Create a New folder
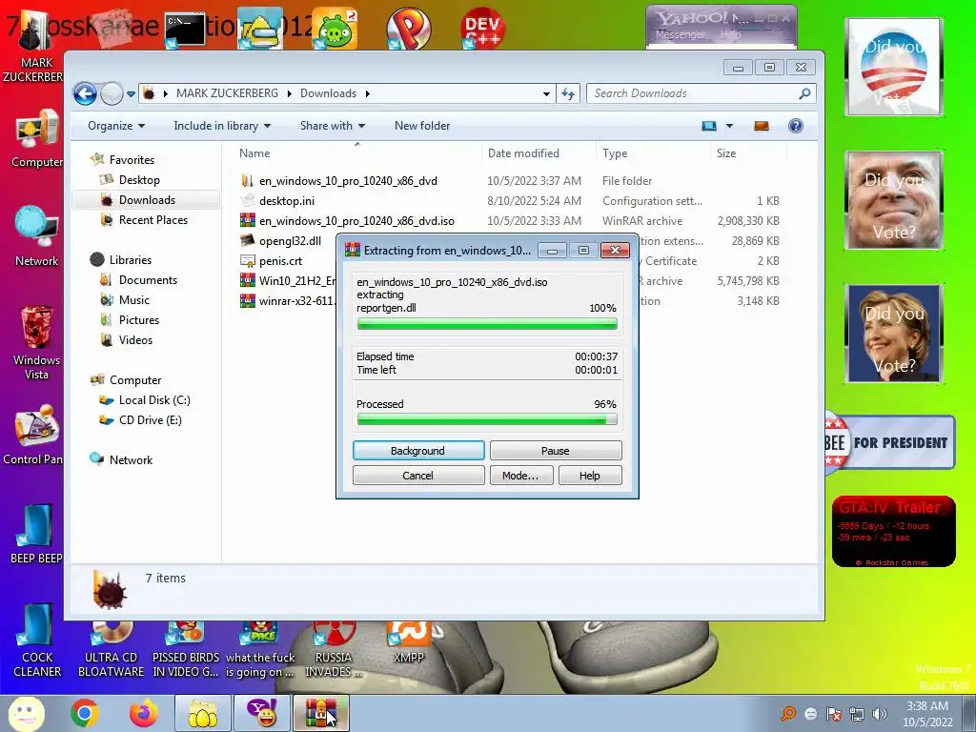Viewport: 976px width, 732px height. 422,126
